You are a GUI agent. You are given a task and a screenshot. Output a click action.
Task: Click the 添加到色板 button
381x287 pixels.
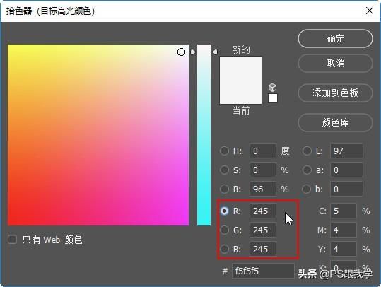pyautogui.click(x=335, y=93)
